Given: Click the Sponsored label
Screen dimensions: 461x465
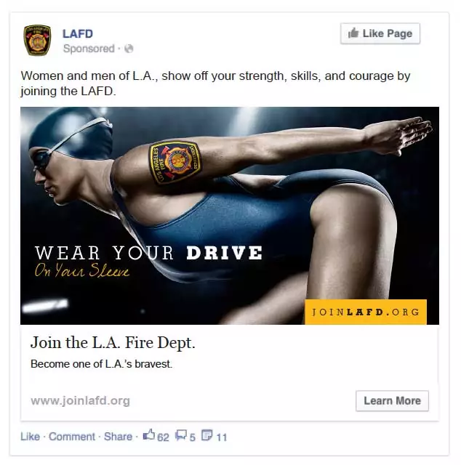Looking at the screenshot, I should coord(89,49).
